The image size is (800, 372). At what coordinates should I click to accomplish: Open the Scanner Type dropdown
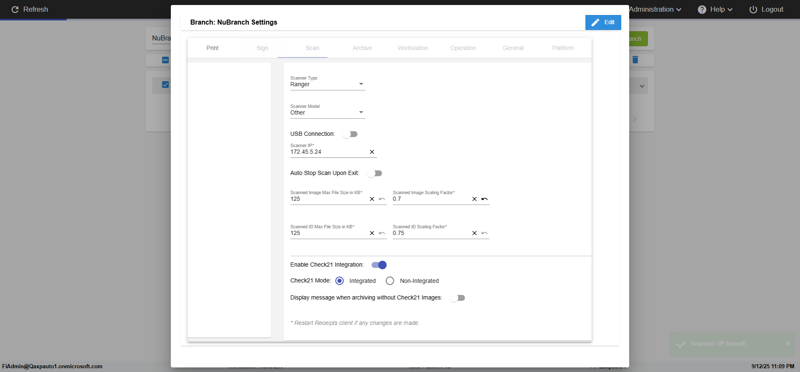coord(327,84)
